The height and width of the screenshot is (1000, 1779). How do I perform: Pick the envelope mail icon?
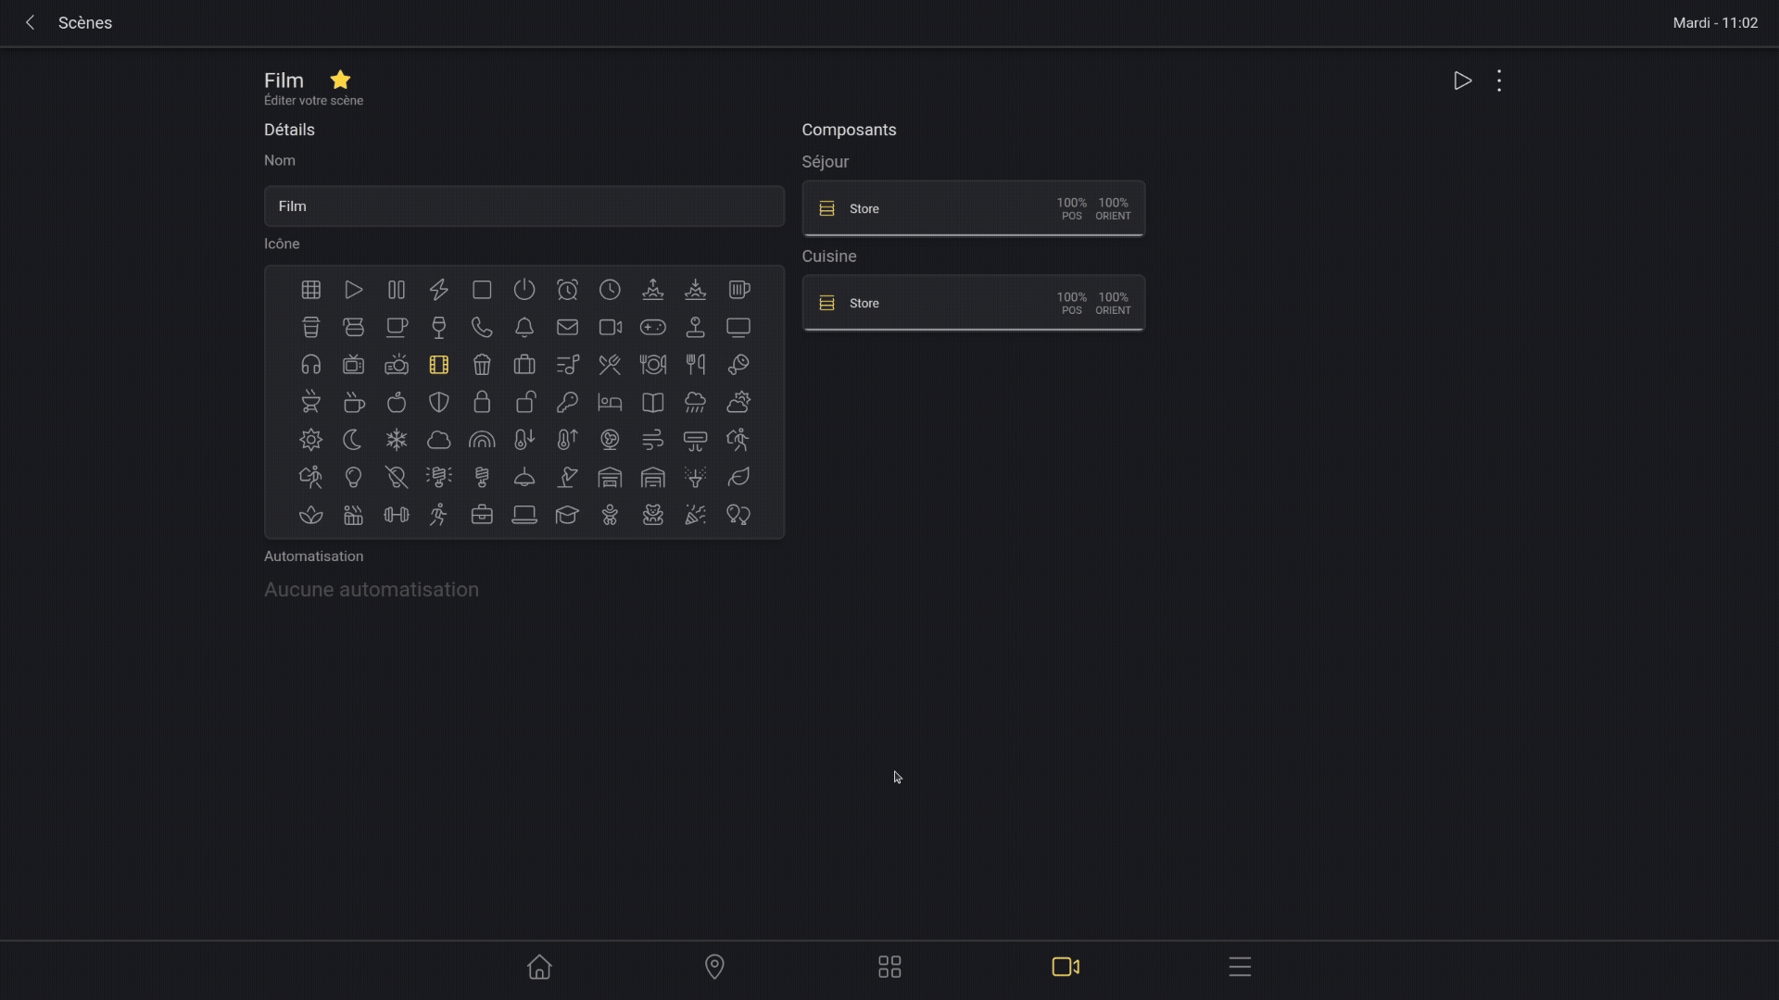point(567,327)
